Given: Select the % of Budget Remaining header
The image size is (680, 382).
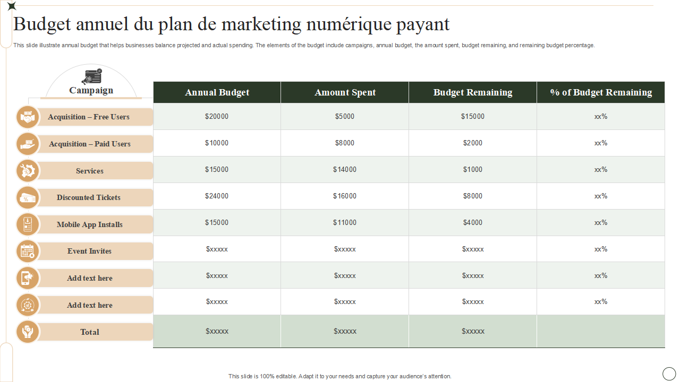Looking at the screenshot, I should 601,92.
